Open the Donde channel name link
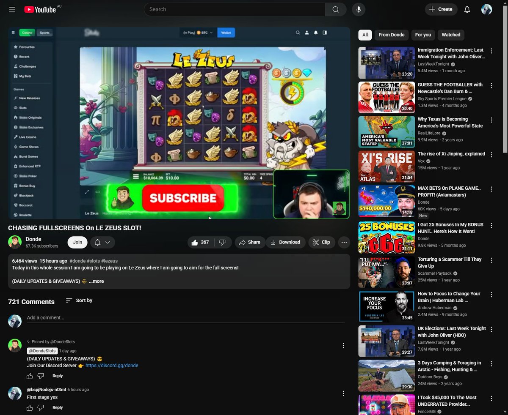The image size is (508, 415). tap(33, 239)
